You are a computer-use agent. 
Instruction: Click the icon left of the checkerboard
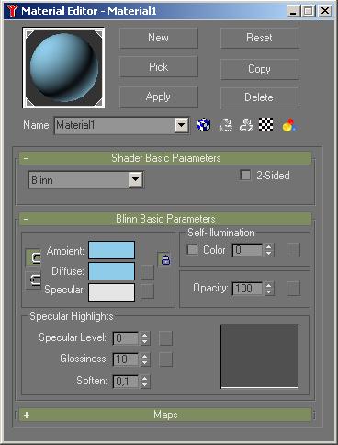point(246,125)
